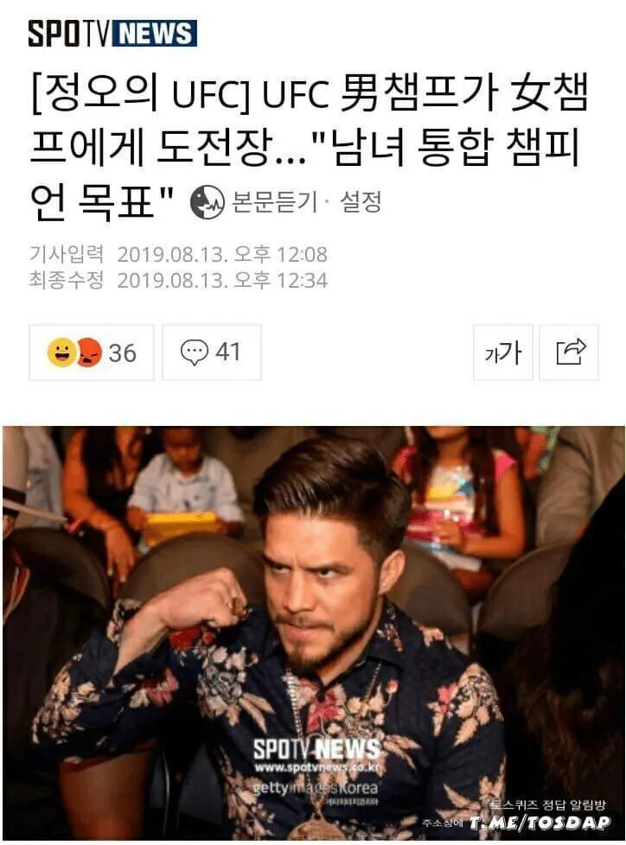Click the 가가 font size button

502,353
